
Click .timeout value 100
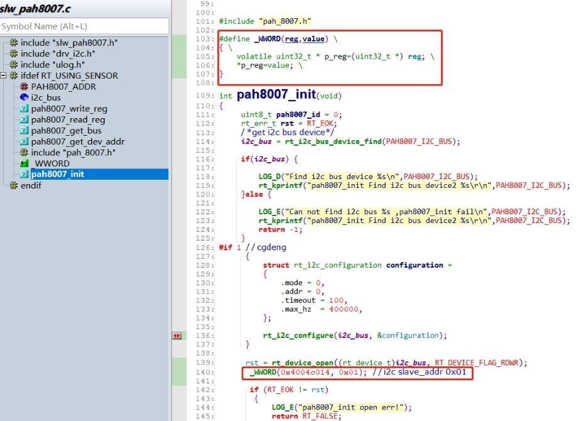coord(336,300)
